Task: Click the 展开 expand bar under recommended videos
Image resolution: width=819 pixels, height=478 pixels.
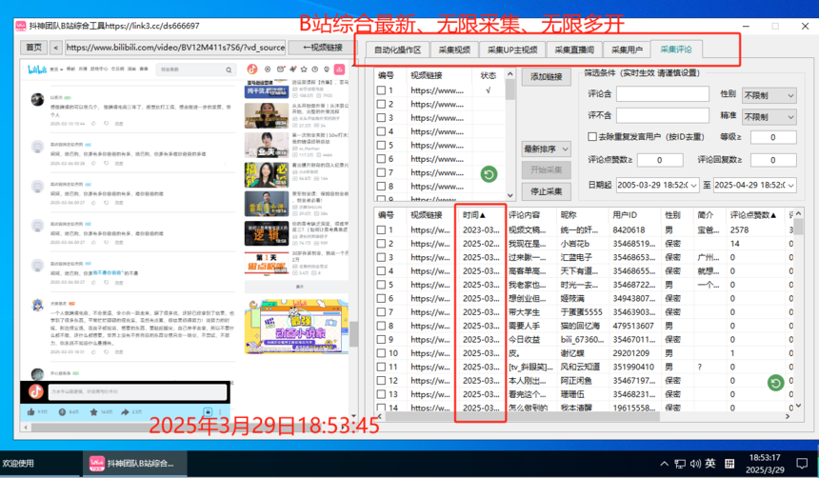Action: pyautogui.click(x=299, y=287)
